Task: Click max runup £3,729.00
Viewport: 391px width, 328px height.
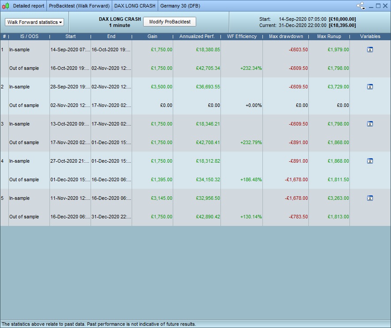Action: point(338,87)
